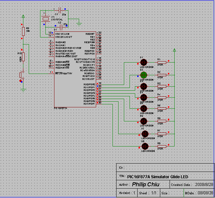The height and width of the screenshot is (198, 215).
Task: Click the OSC1/CLKIN pin label
Action: (x=62, y=34)
